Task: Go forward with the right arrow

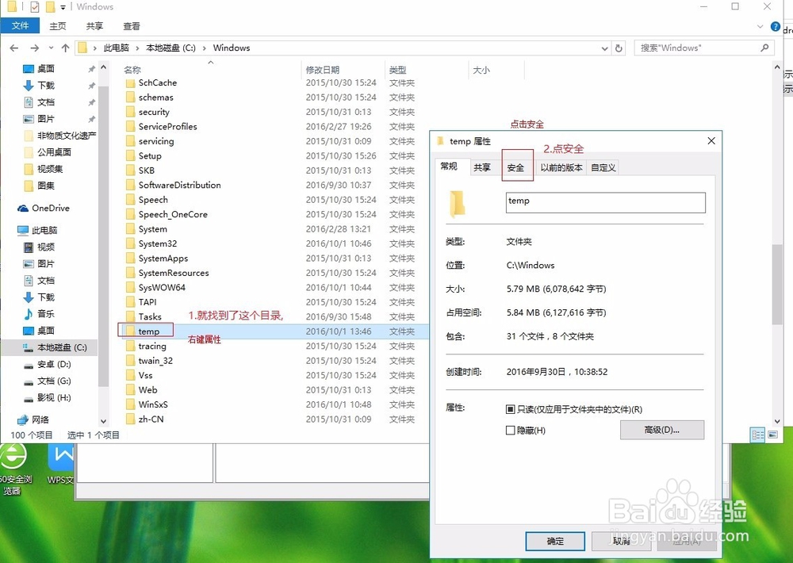Action: point(34,48)
